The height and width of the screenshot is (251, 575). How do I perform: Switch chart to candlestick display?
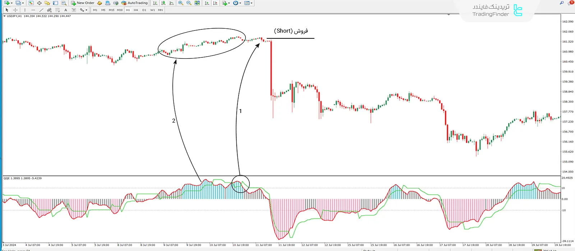[x=164, y=3]
